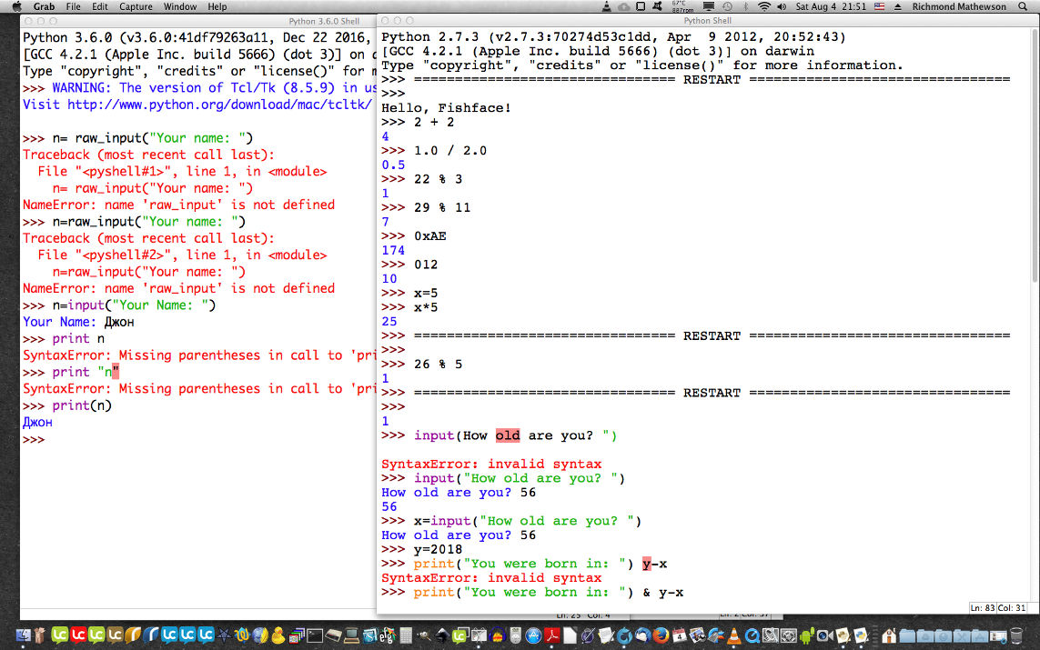Open the File menu

(73, 6)
